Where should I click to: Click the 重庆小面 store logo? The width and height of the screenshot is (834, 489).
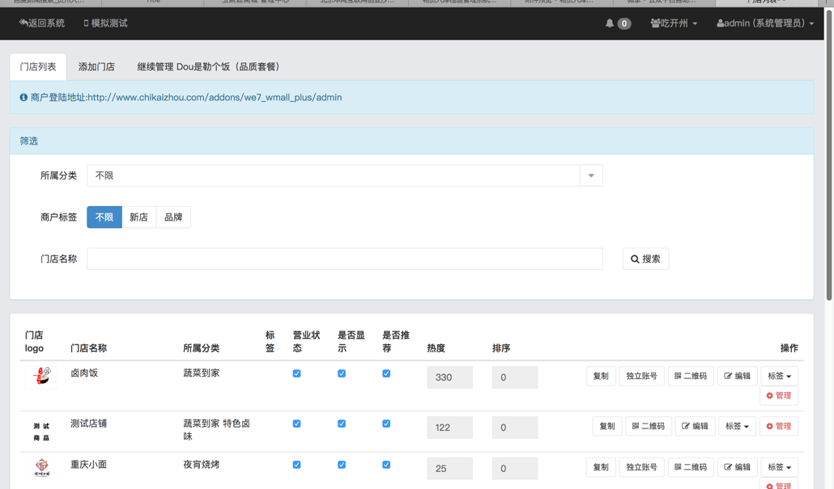(x=41, y=467)
